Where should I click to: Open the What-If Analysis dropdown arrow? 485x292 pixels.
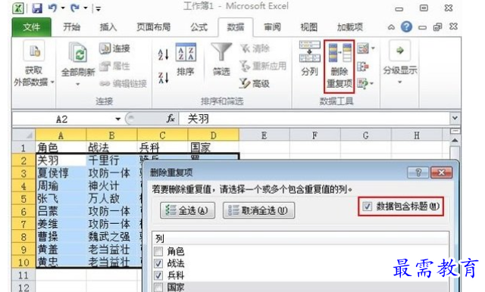coord(372,83)
